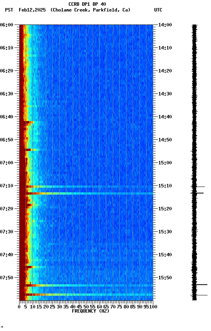The height and width of the screenshot is (331, 211).
Task: Click the low-frequency burst near 06:42
Action: pyautogui.click(x=29, y=122)
